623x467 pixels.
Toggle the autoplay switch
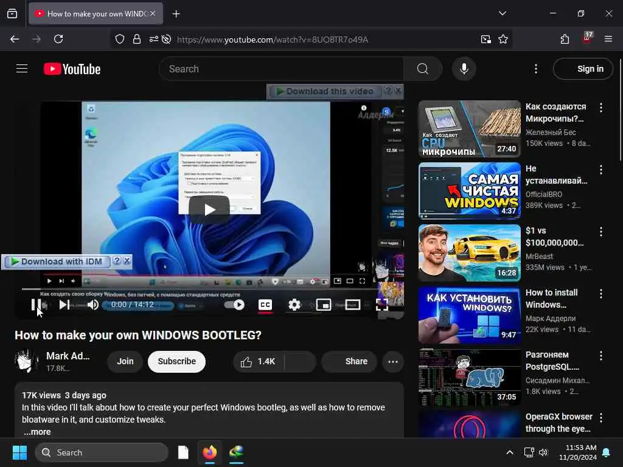tap(234, 305)
